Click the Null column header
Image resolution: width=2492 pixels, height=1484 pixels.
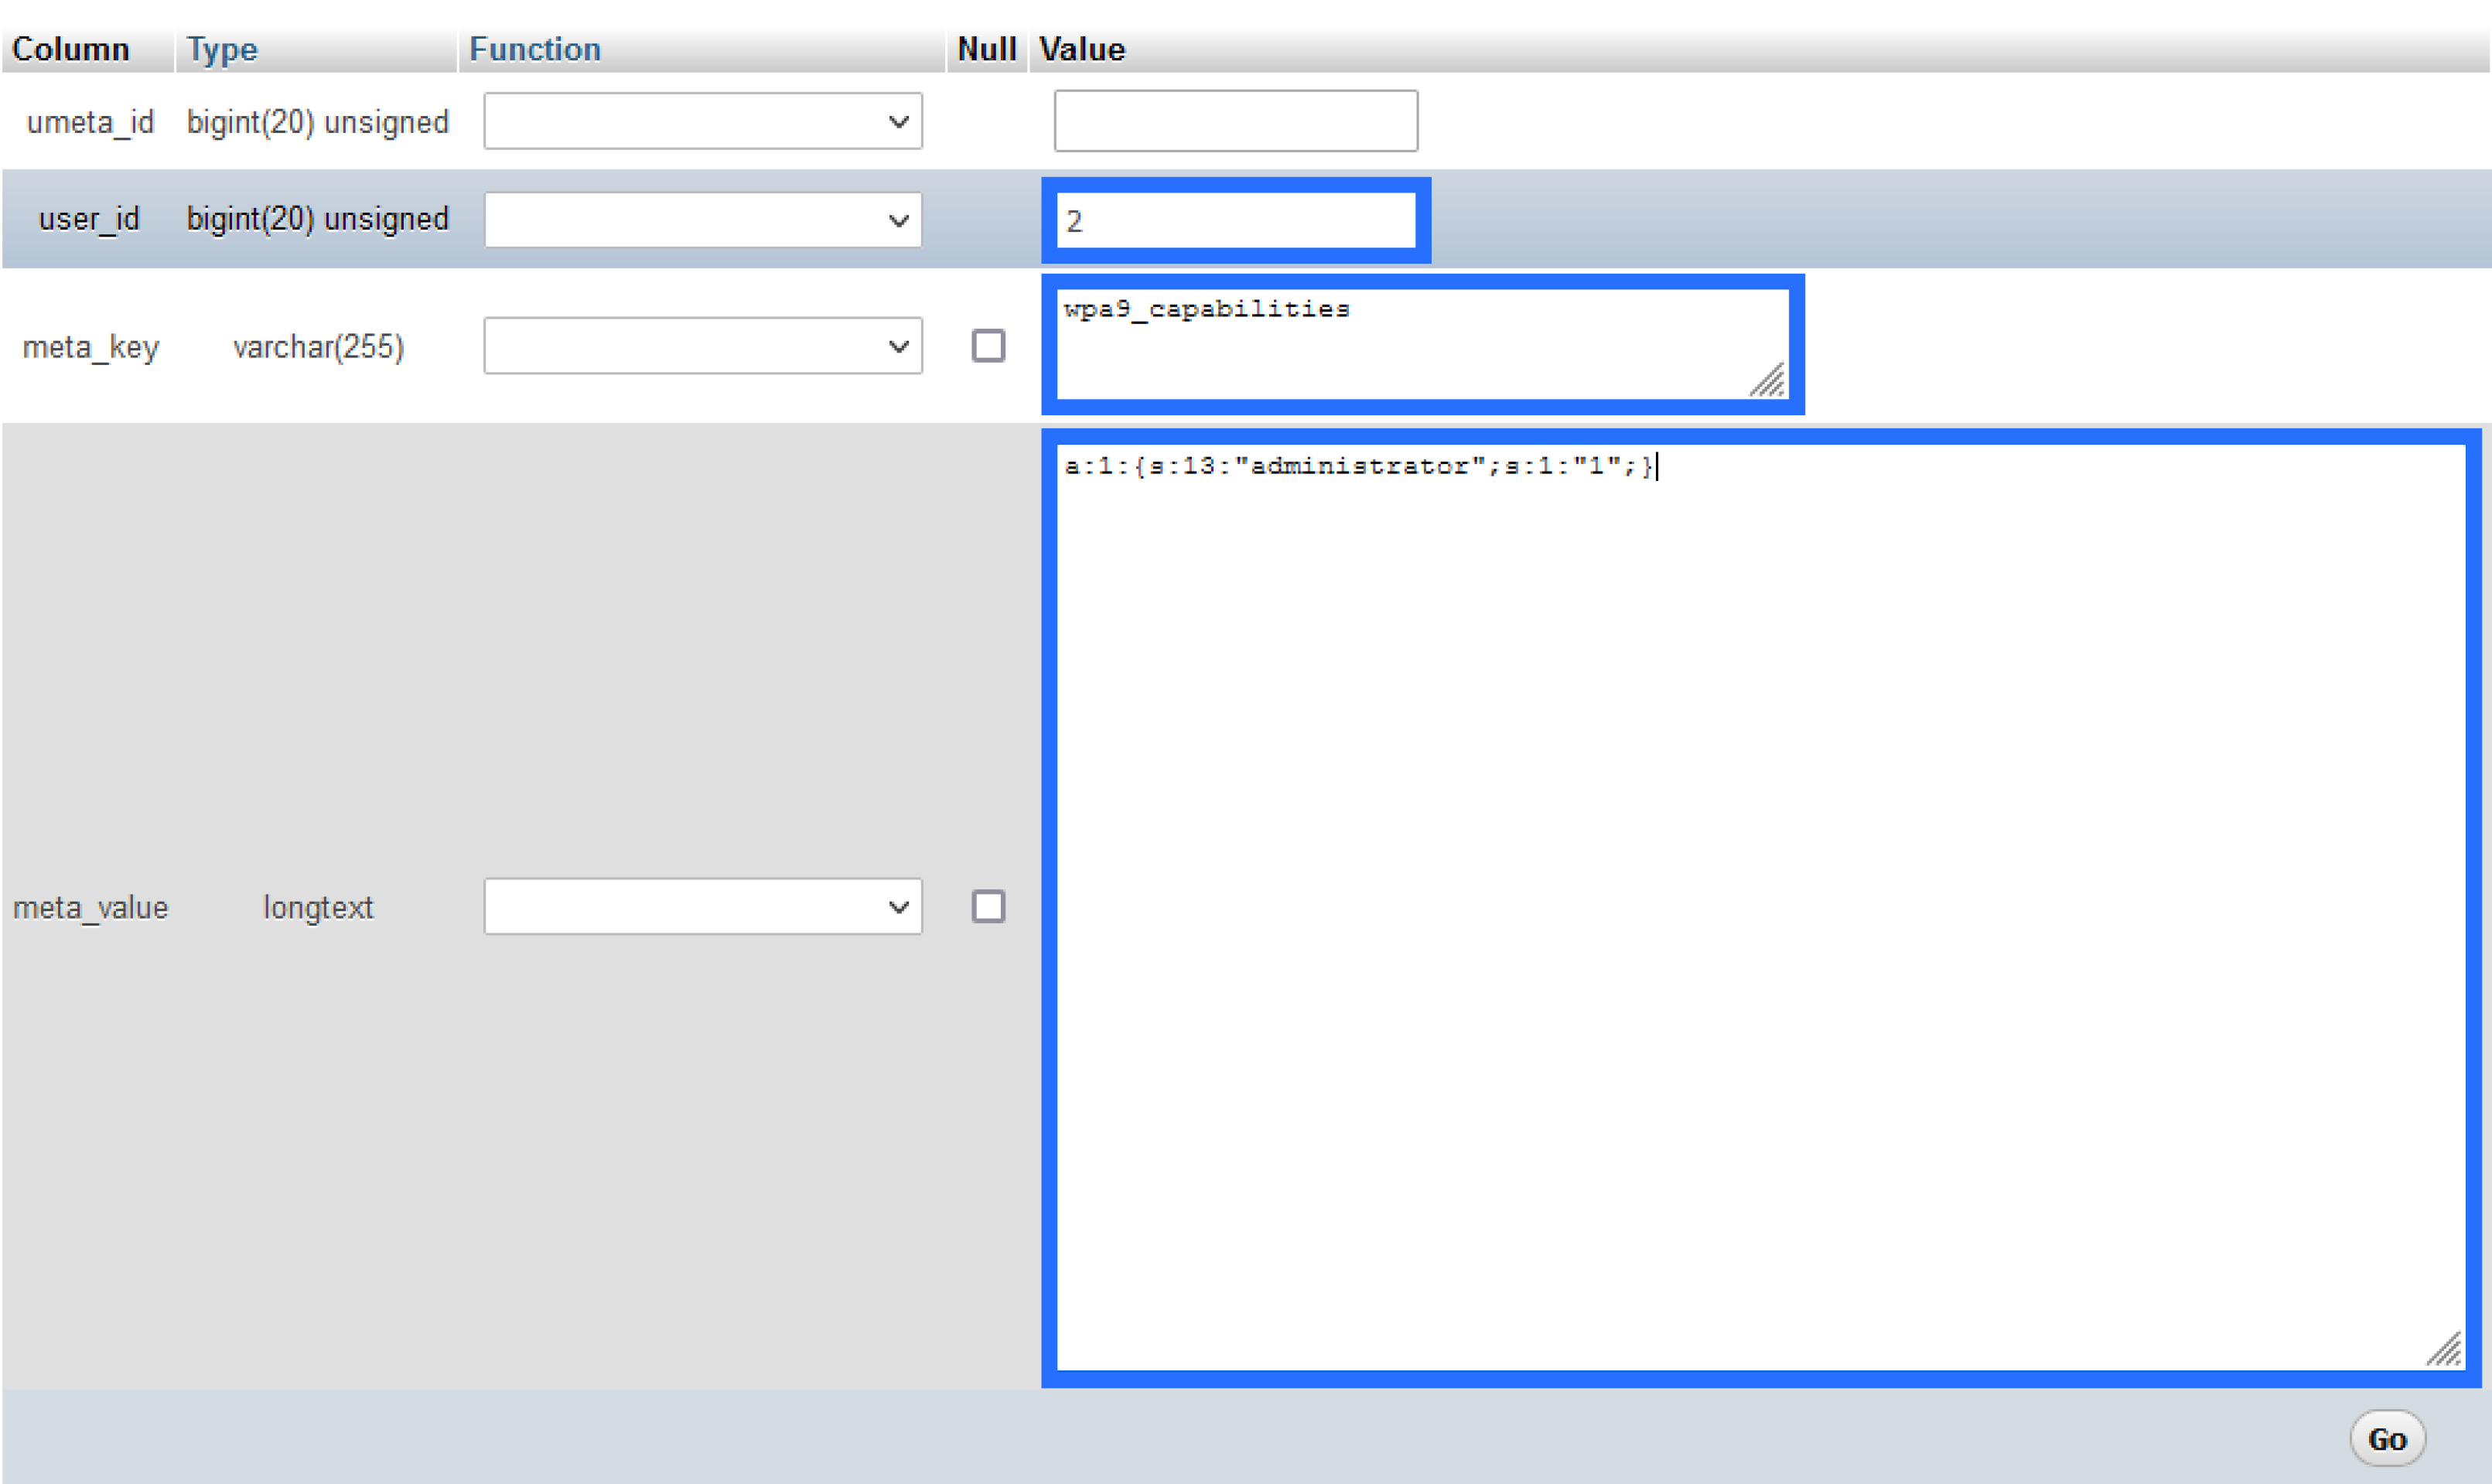click(x=986, y=48)
